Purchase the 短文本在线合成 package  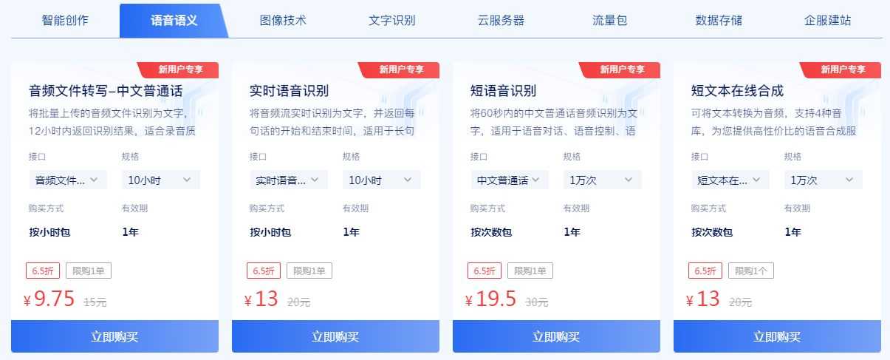point(777,336)
